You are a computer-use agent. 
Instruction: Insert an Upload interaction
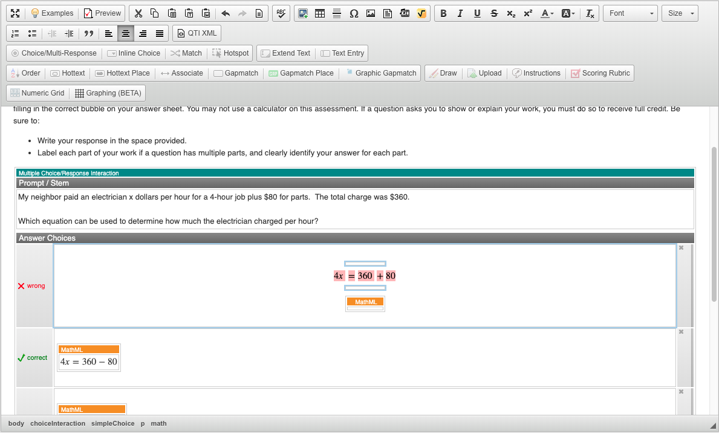tap(484, 73)
